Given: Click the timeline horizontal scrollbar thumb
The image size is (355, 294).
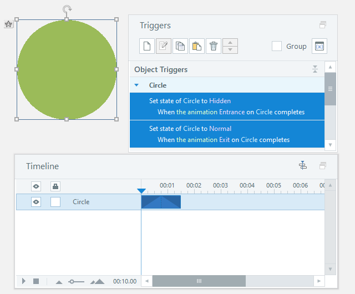Looking at the screenshot, I should pos(199,281).
